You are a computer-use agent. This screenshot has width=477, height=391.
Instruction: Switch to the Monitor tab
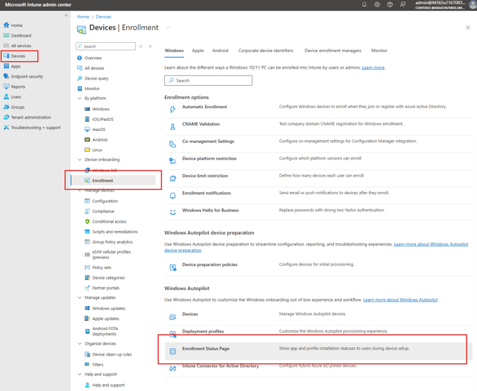coord(379,51)
